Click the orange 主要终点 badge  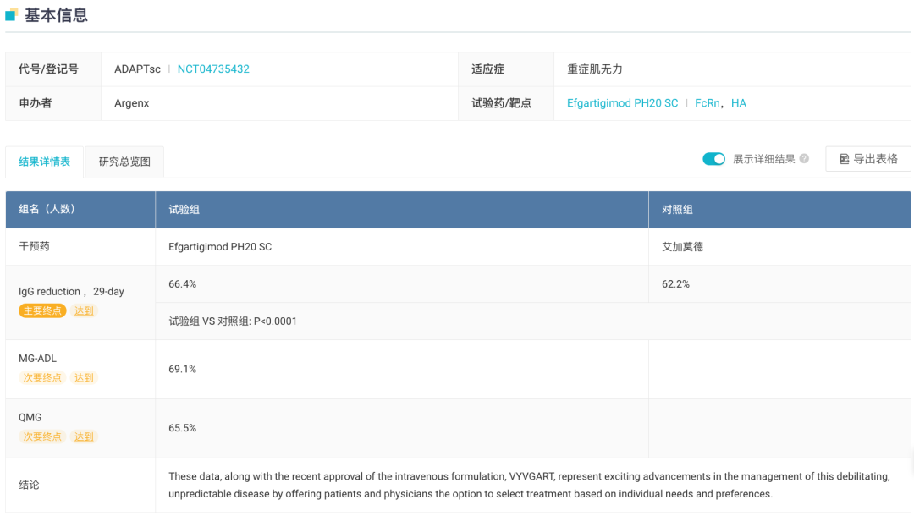pyautogui.click(x=42, y=310)
